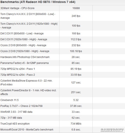Click Panorama Factory v5 row label
The width and height of the screenshot is (125, 133).
24,63
